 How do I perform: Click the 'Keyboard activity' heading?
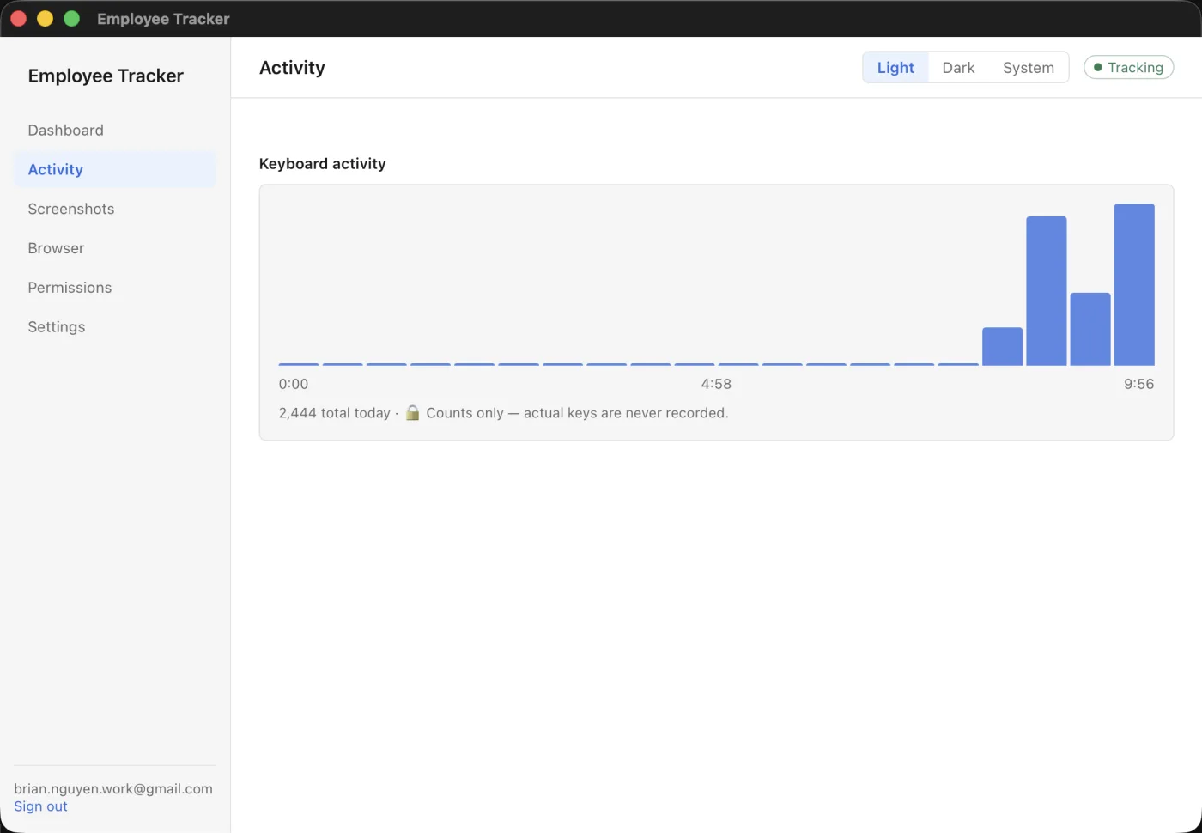tap(322, 164)
